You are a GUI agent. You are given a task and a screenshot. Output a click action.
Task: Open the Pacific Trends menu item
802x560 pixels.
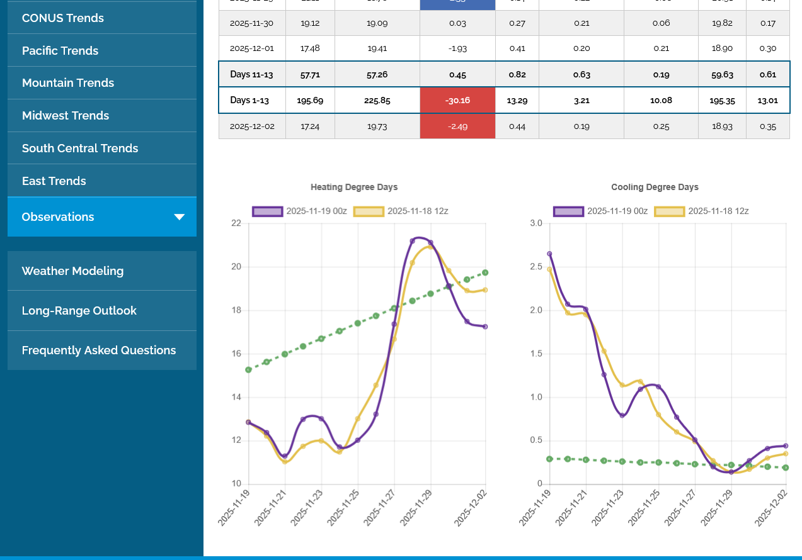(x=60, y=51)
